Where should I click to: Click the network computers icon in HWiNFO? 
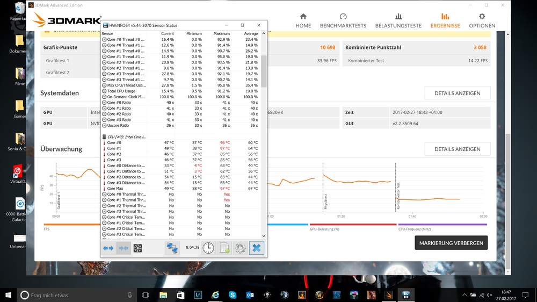(172, 248)
